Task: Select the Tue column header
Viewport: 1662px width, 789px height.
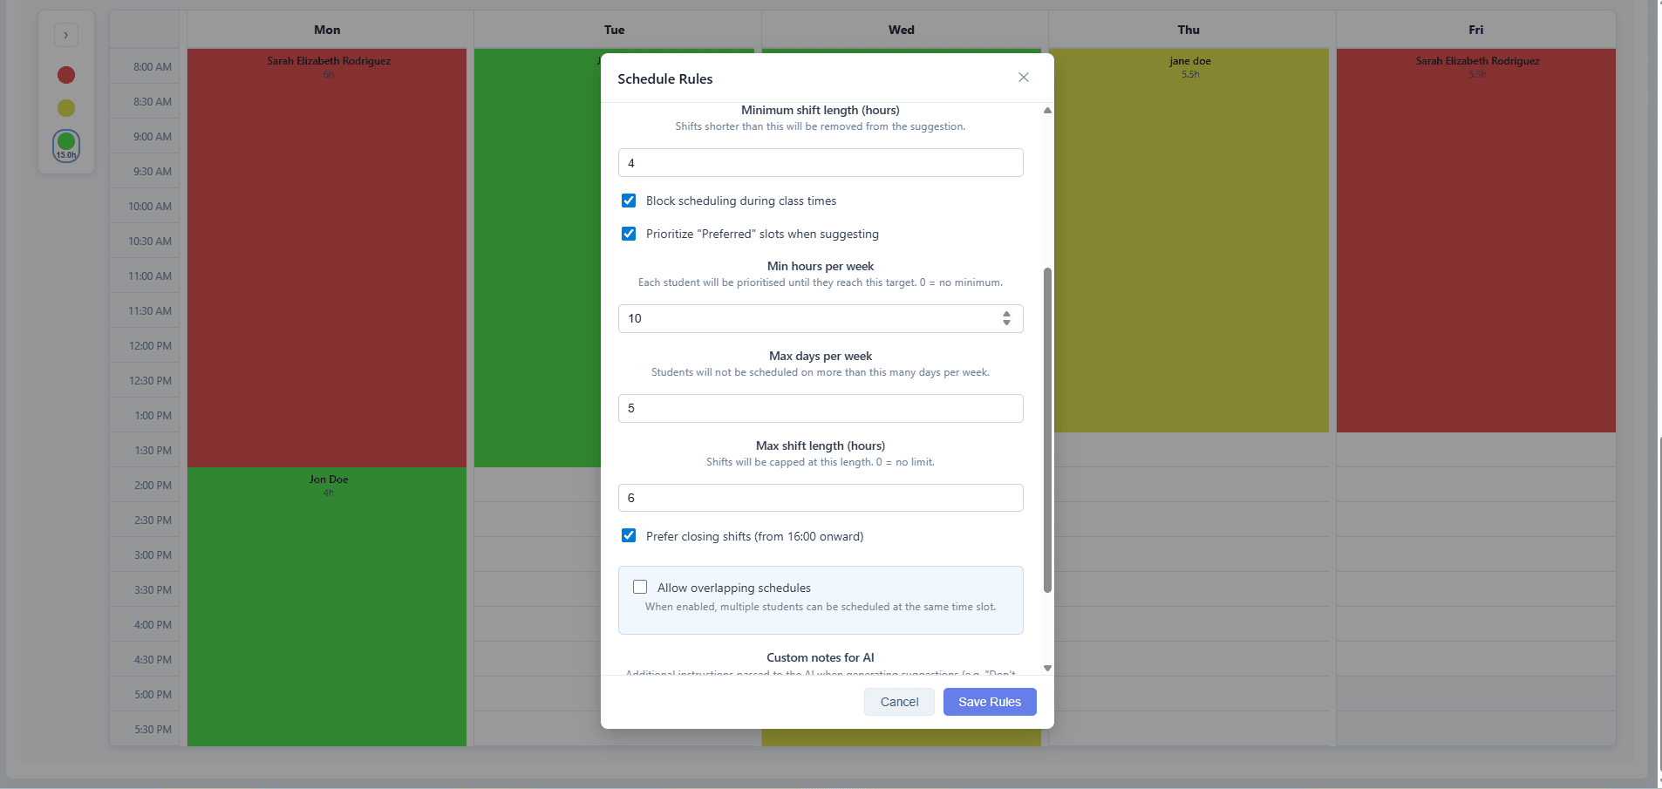Action: [614, 30]
